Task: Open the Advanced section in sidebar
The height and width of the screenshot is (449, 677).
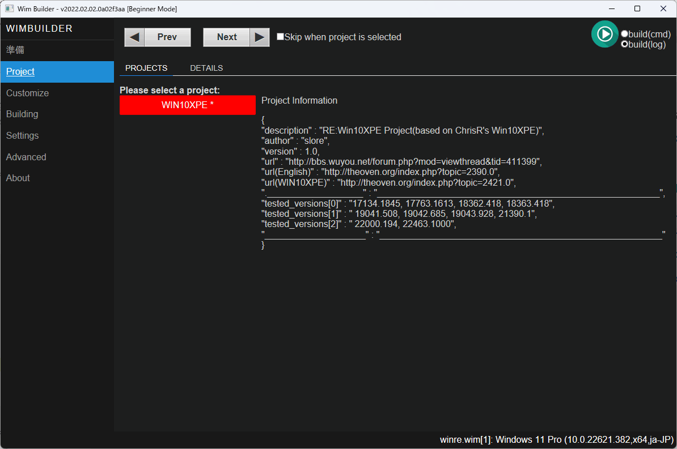Action: point(26,157)
